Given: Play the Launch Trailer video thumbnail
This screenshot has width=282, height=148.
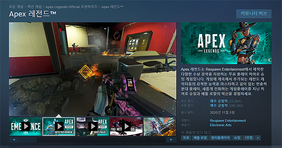Looking at the screenshot, I should [93, 126].
